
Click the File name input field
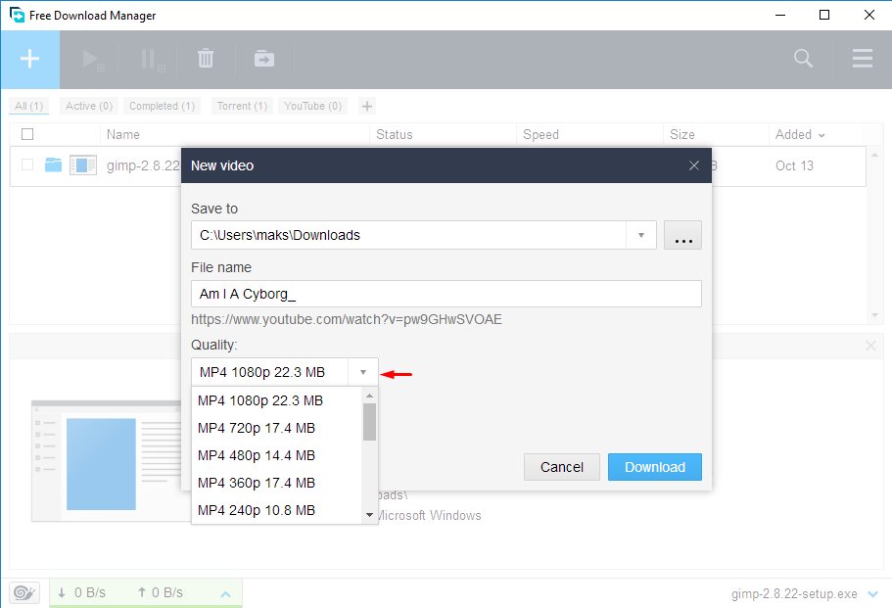point(446,294)
